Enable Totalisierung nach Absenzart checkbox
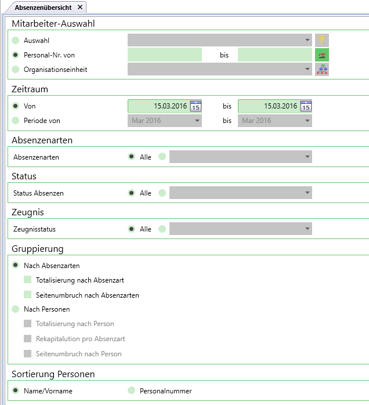This screenshot has height=405, width=369. point(28,280)
